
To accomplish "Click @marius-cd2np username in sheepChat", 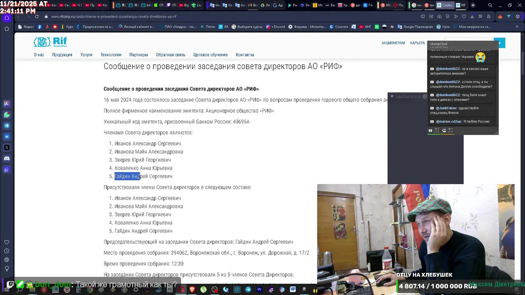I will click(448, 122).
